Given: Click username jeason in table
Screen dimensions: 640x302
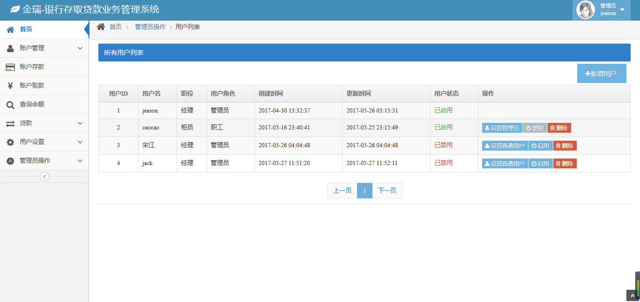Looking at the screenshot, I should pyautogui.click(x=150, y=111).
